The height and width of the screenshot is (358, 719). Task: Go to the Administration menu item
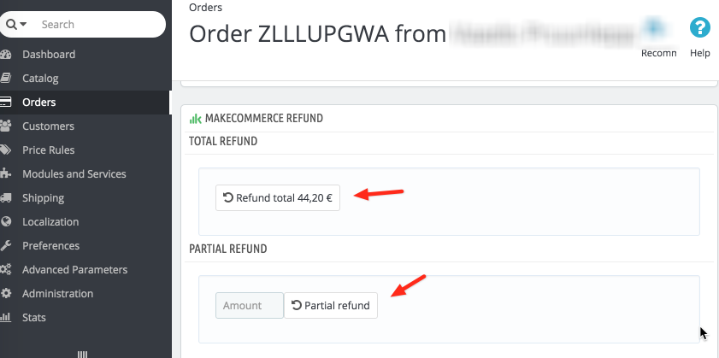click(x=58, y=293)
